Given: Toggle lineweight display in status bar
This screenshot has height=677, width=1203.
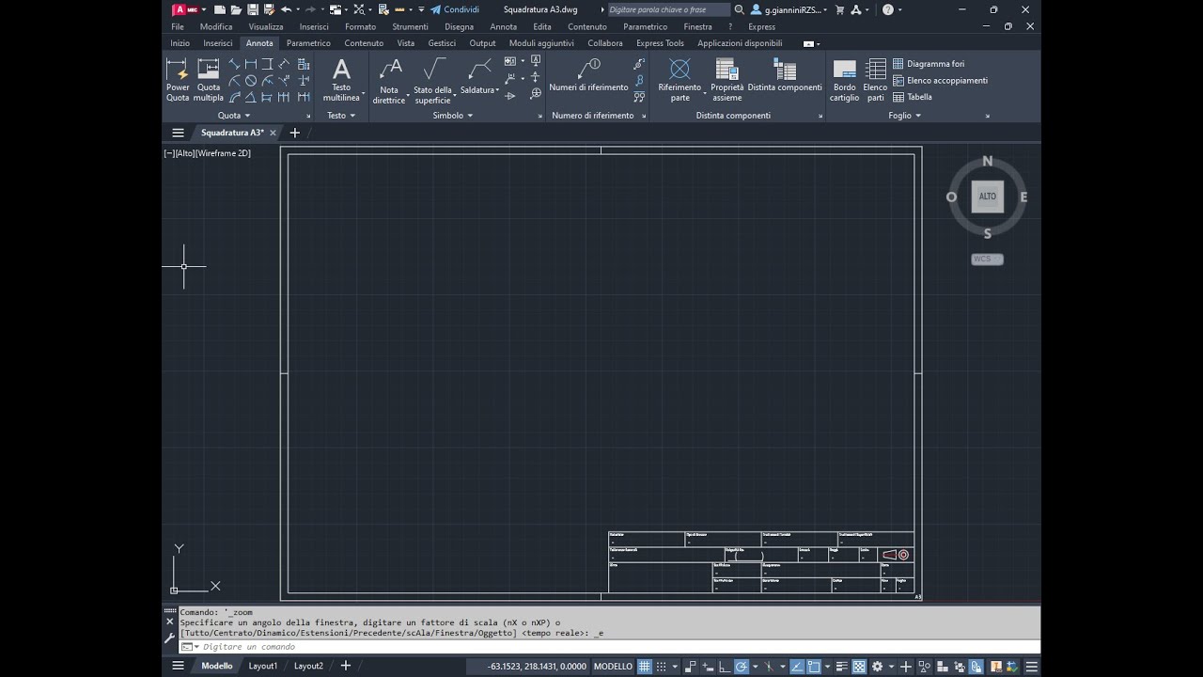Looking at the screenshot, I should click(x=842, y=666).
